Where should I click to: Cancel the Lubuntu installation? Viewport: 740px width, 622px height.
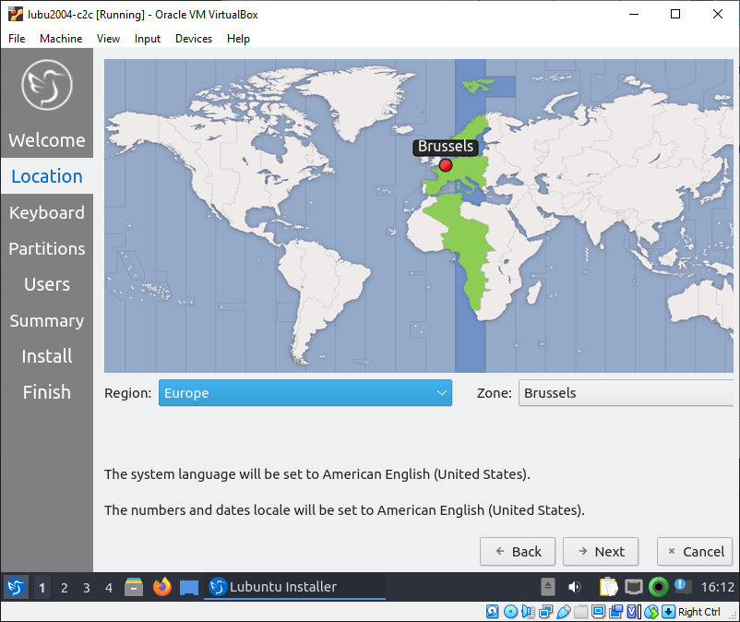click(694, 551)
